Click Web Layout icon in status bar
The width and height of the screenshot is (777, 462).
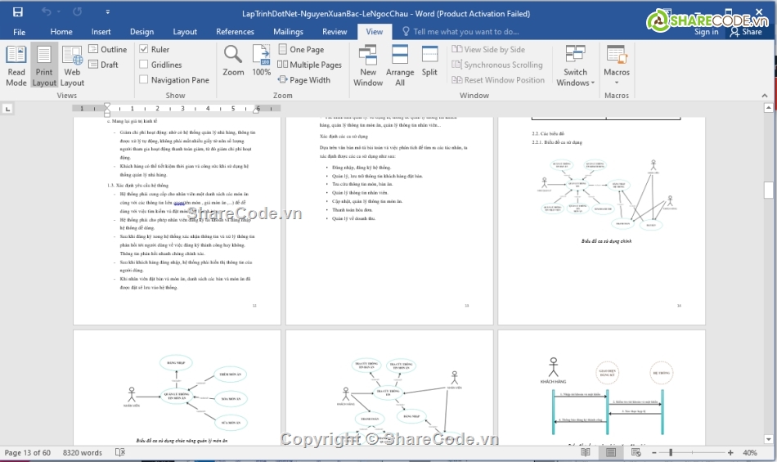pos(636,452)
